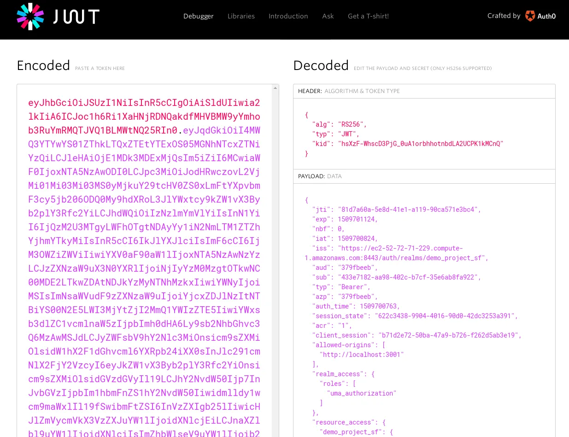This screenshot has width=569, height=437.
Task: Click the "iss" URL value in payload
Action: (396, 253)
